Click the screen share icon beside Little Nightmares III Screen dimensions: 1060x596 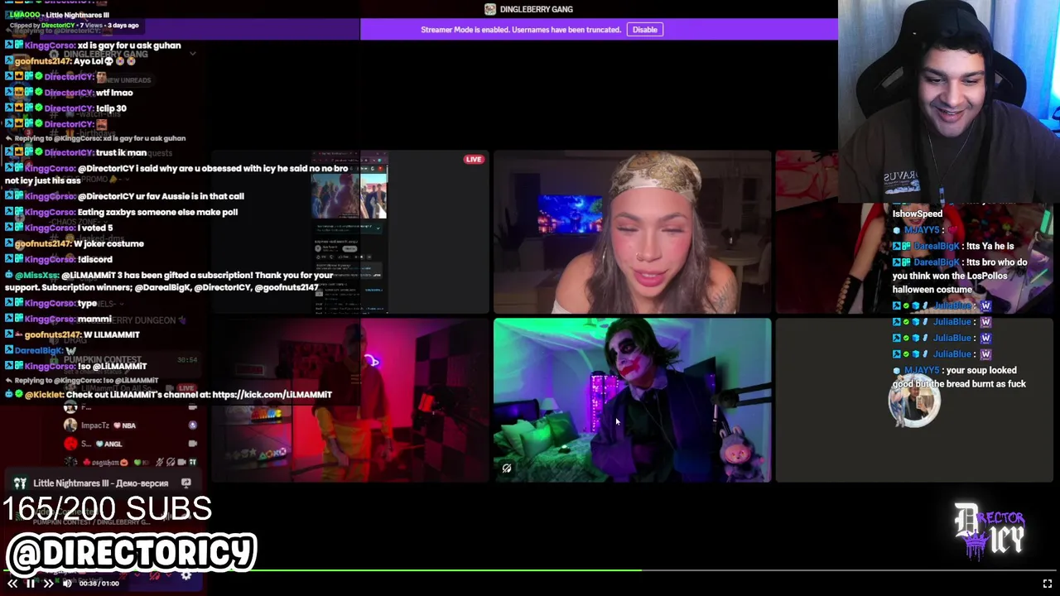click(186, 483)
